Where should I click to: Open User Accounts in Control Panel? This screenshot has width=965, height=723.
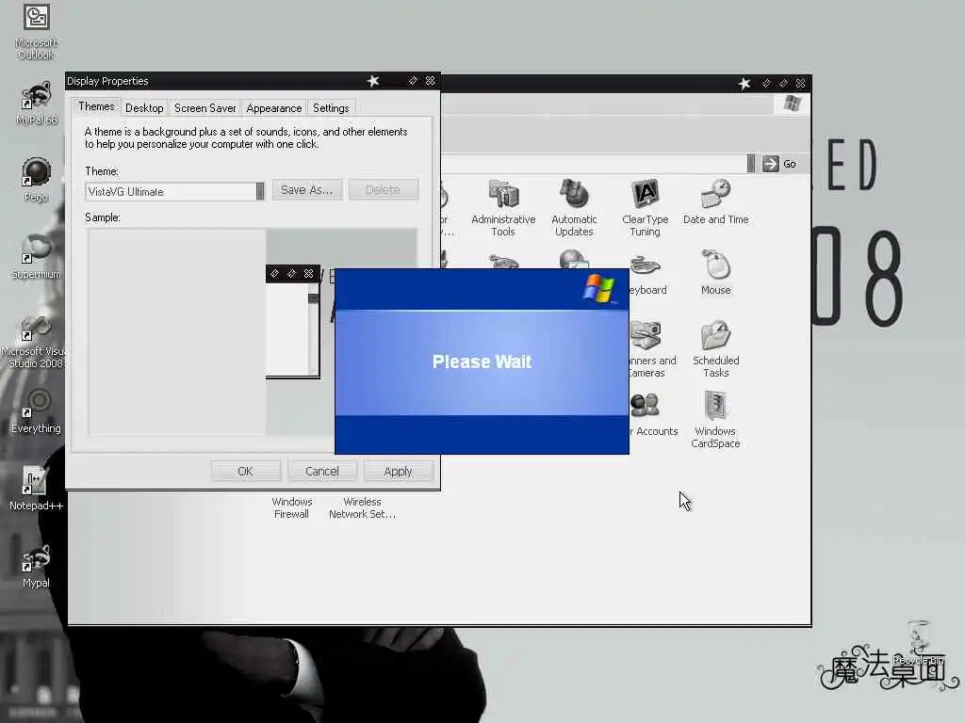(x=654, y=415)
